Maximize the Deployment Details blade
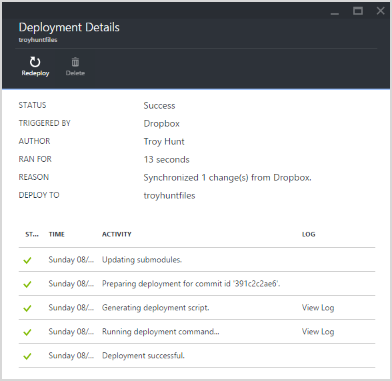The width and height of the screenshot is (392, 381). click(x=358, y=11)
